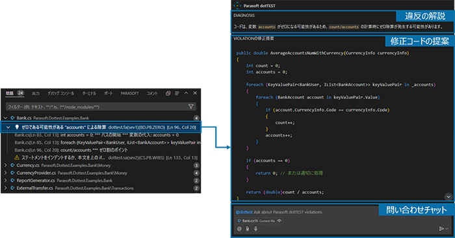Open the 問題 (Problems) tab
This screenshot has height=238, width=455.
click(x=10, y=93)
